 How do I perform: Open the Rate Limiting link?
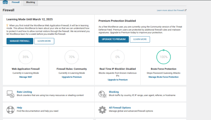24,92
